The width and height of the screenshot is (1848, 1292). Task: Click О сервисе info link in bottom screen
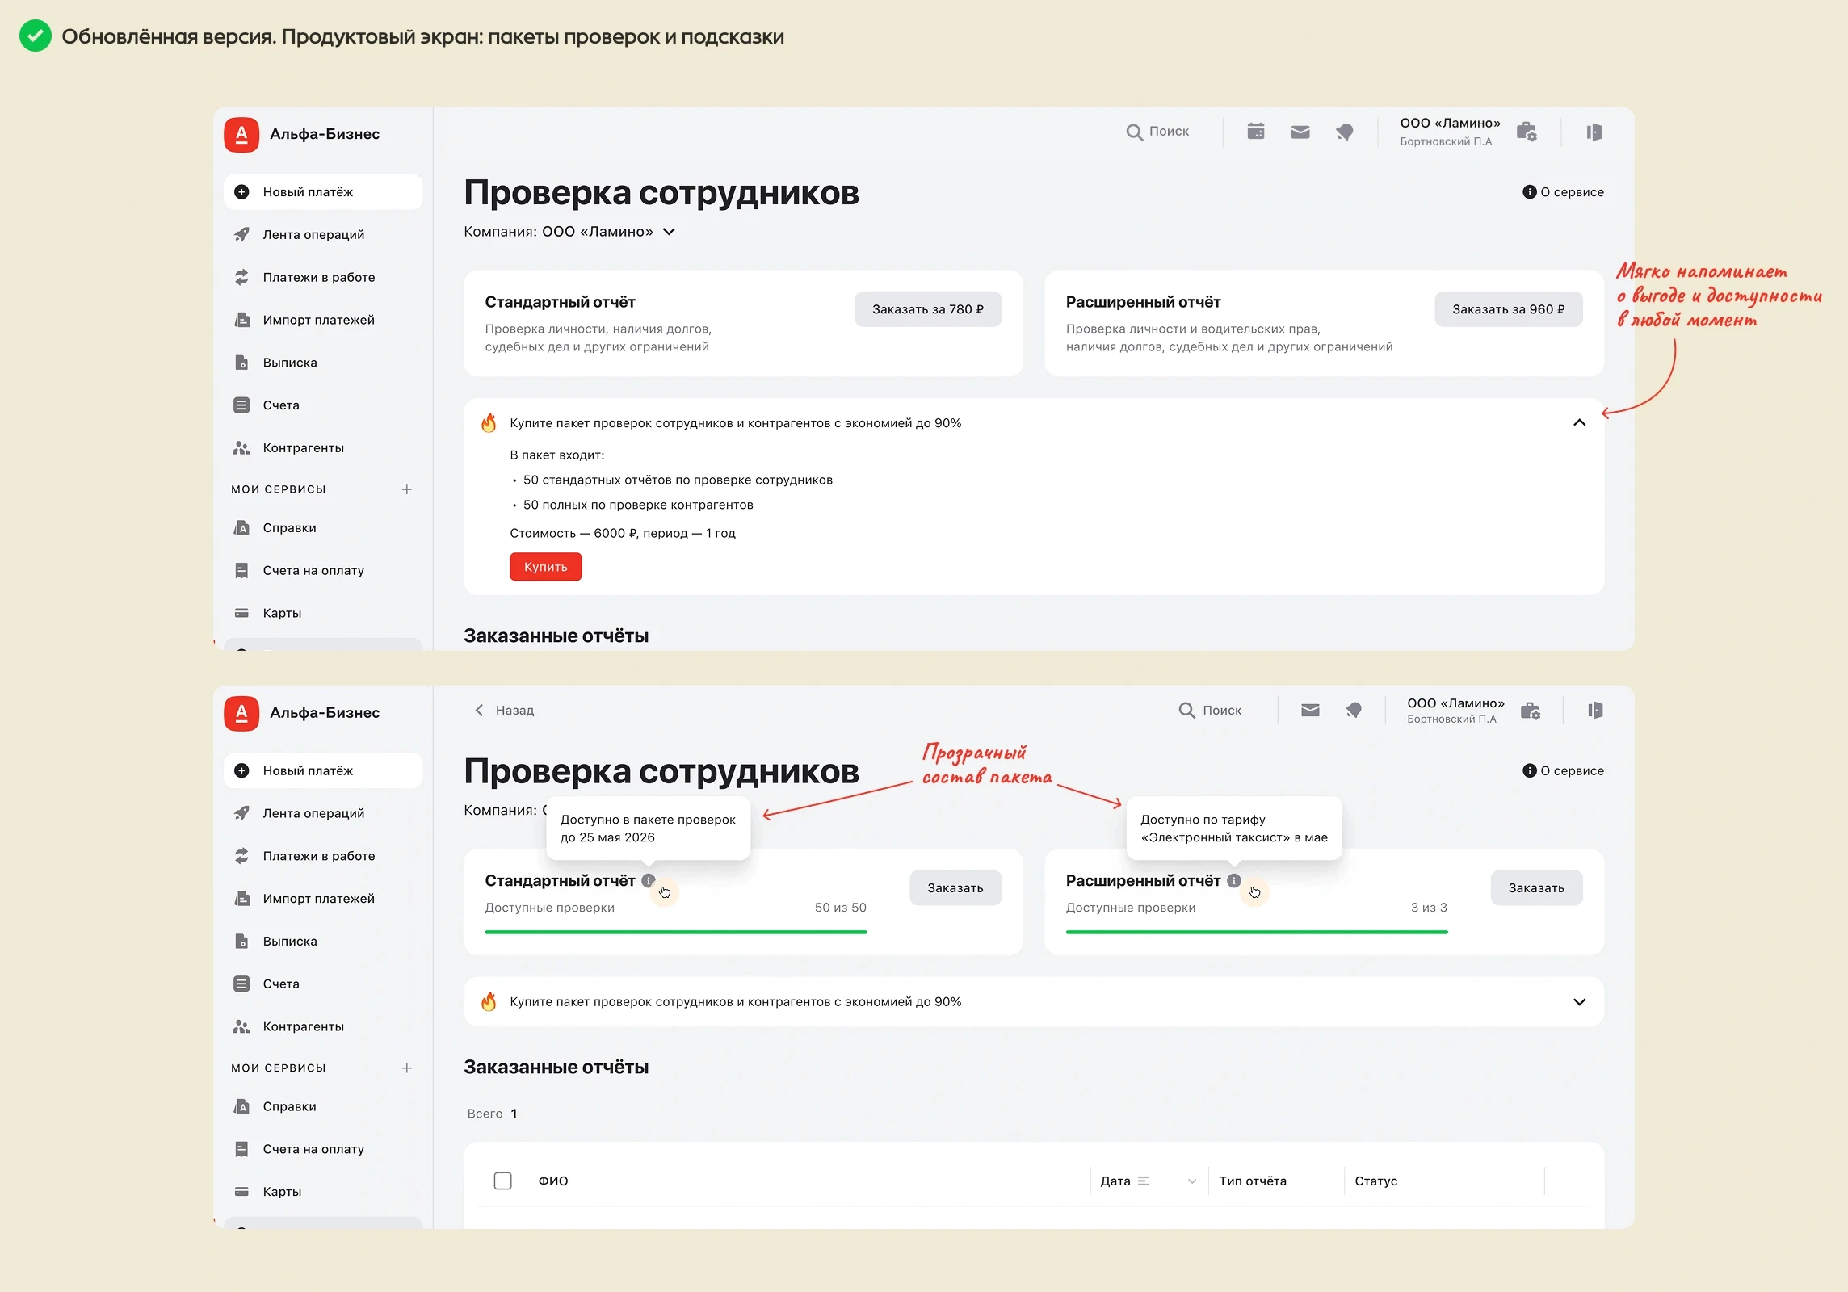click(x=1564, y=770)
